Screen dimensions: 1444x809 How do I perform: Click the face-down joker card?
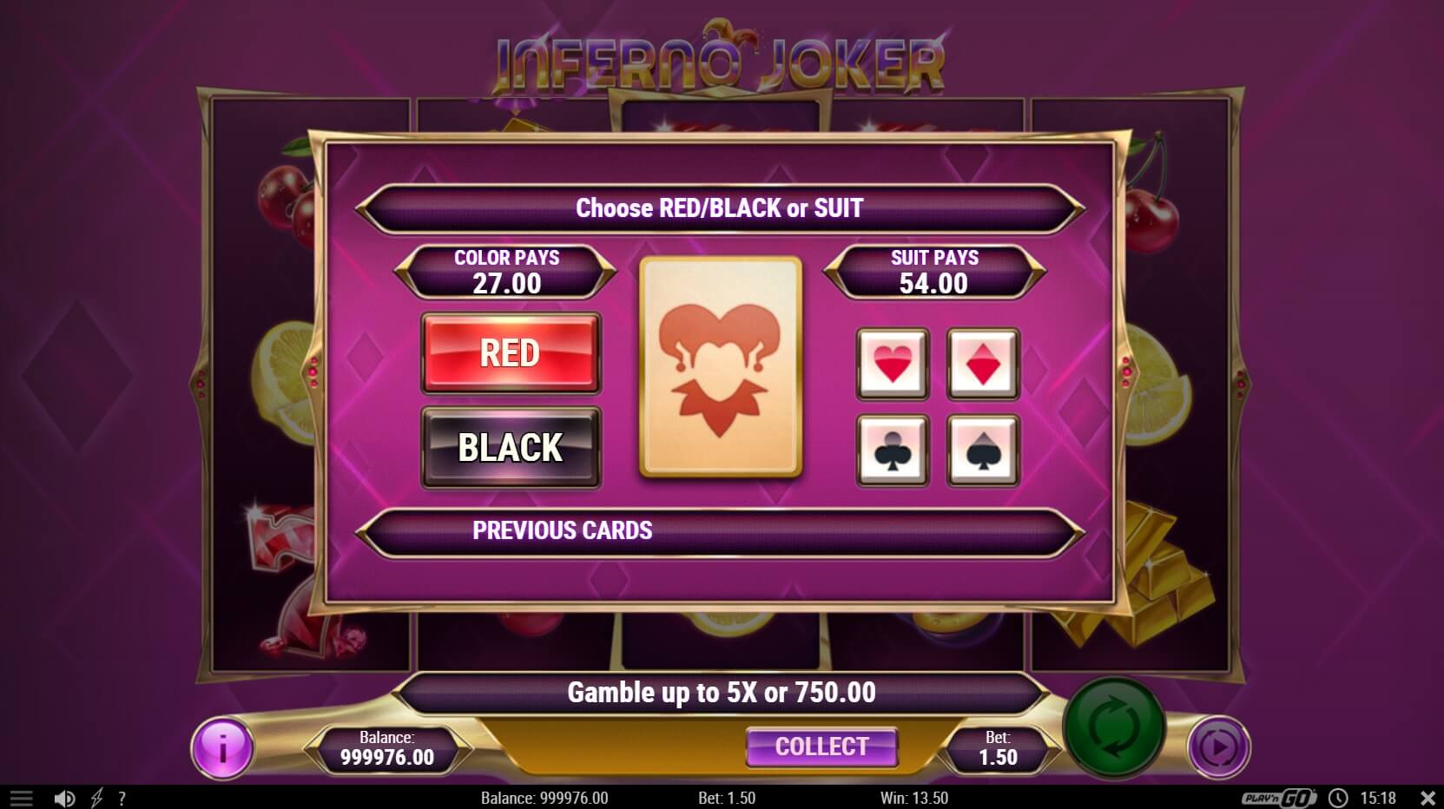click(x=720, y=367)
